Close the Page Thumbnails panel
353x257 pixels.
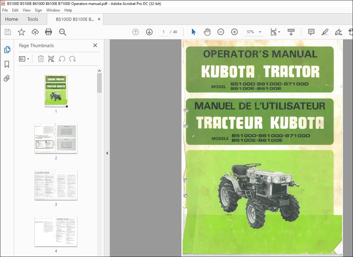95,45
